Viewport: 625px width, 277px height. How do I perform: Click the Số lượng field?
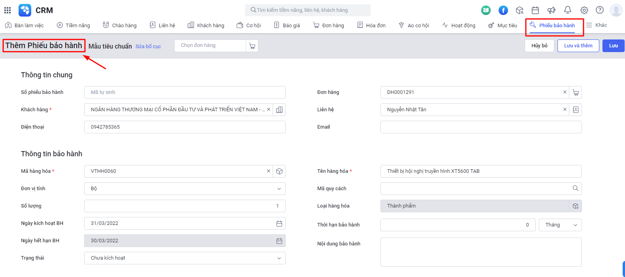(x=185, y=206)
